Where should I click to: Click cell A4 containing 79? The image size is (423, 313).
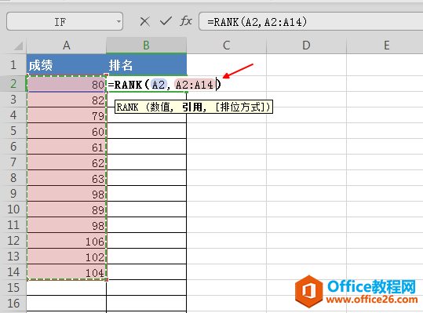(67, 115)
